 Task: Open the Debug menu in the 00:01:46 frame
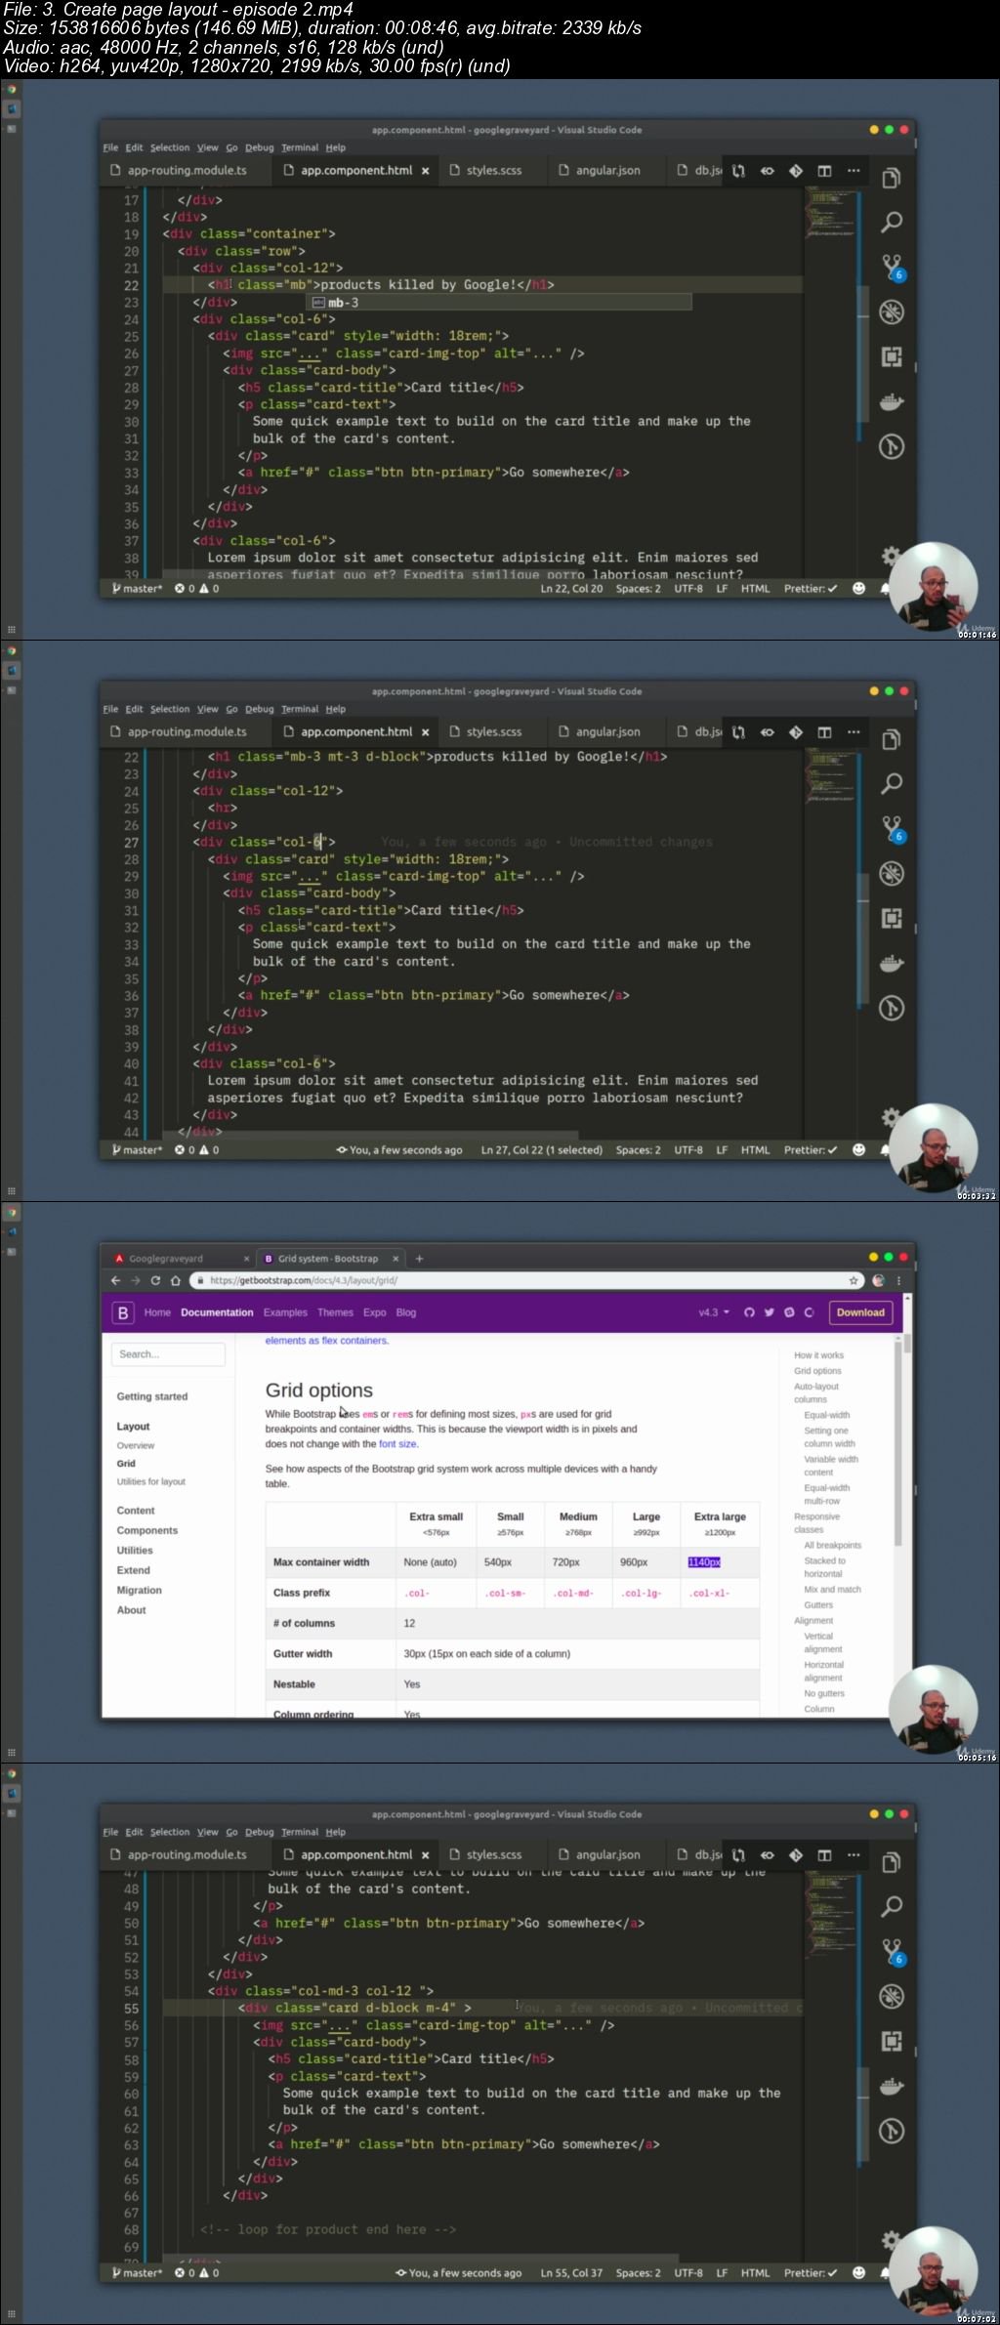[x=259, y=147]
